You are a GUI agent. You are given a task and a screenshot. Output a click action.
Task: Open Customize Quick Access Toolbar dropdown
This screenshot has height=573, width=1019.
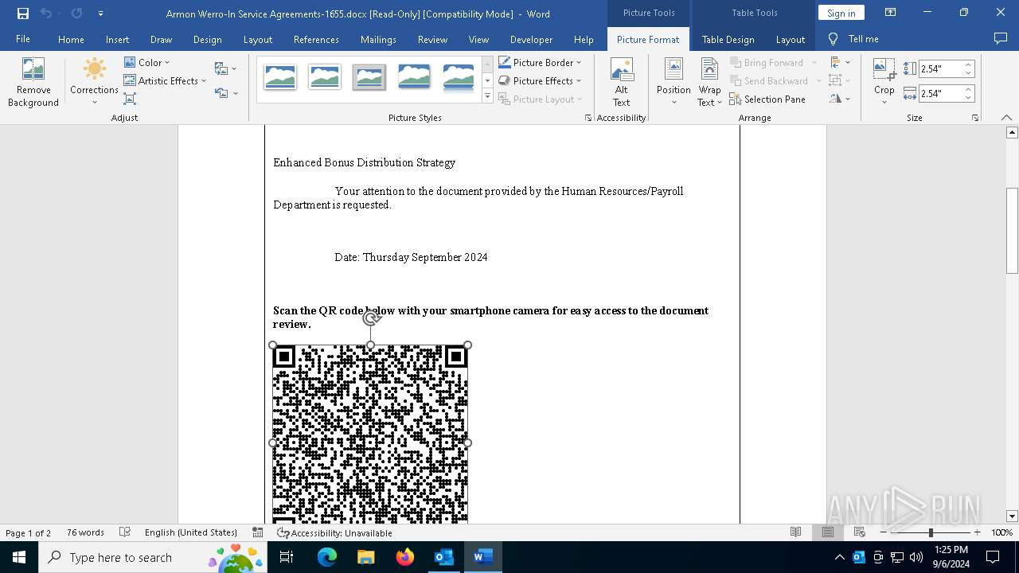pos(100,14)
